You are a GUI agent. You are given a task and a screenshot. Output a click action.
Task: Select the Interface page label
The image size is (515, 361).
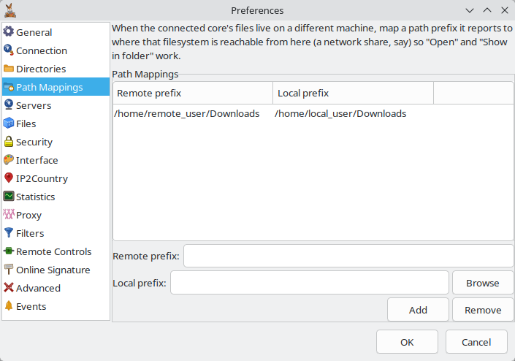click(x=37, y=160)
